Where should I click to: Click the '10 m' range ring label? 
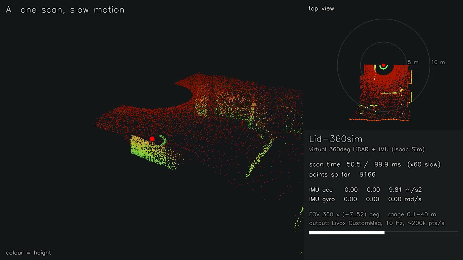(438, 62)
